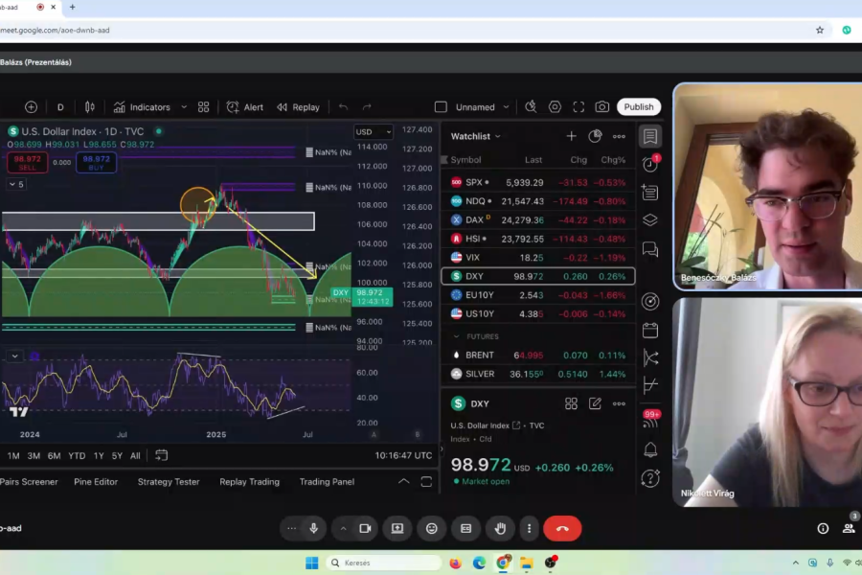Raise hand in the meeting
This screenshot has width=862, height=575.
pyautogui.click(x=499, y=528)
